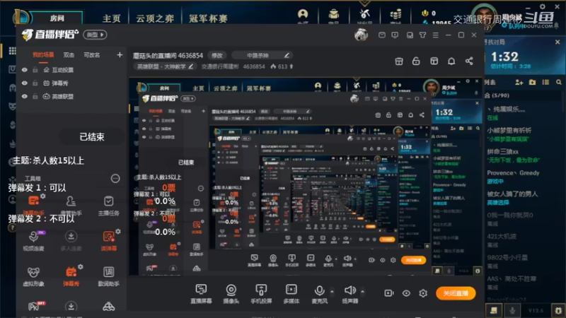Click the streamer avatar in title bar
This screenshot has height=318, width=566.
pyautogui.click(x=361, y=35)
